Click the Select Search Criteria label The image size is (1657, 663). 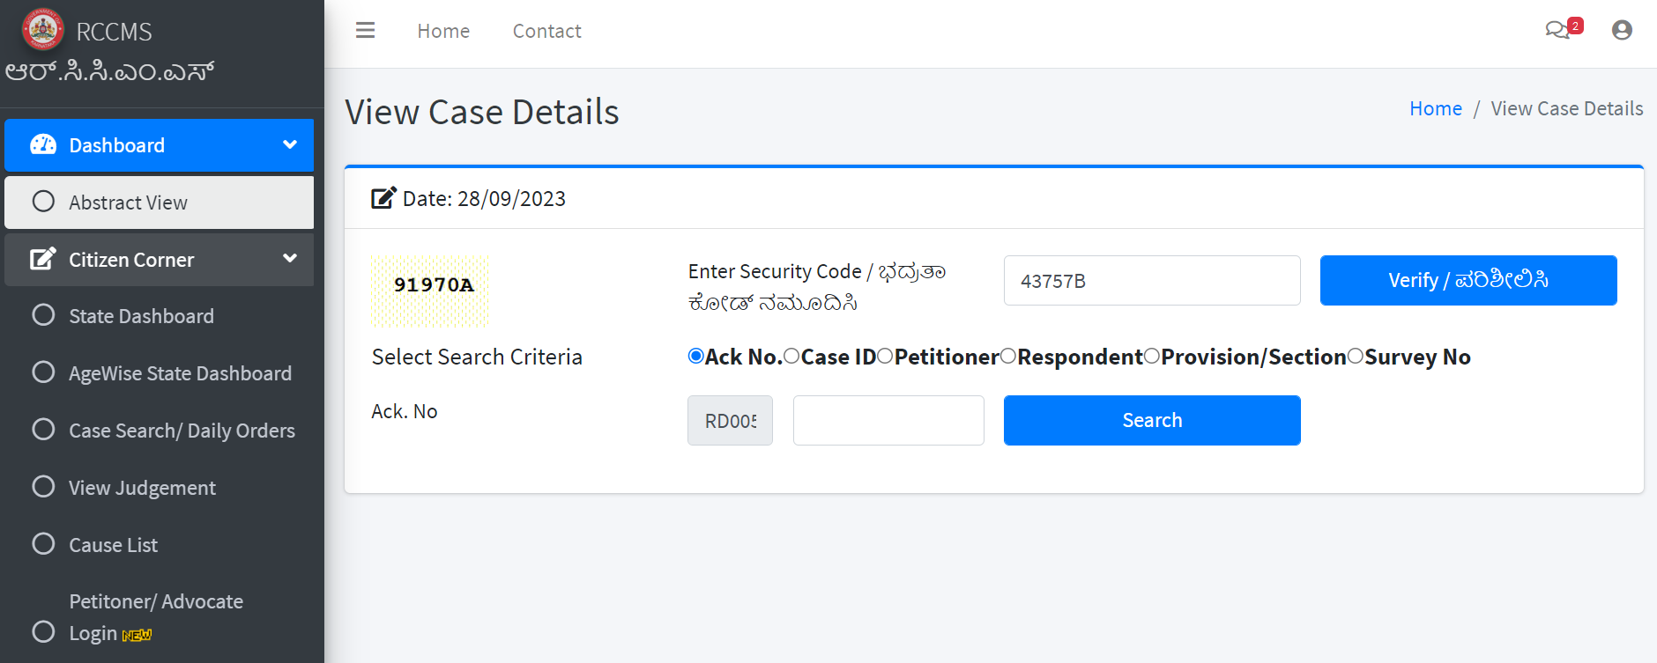tap(477, 357)
